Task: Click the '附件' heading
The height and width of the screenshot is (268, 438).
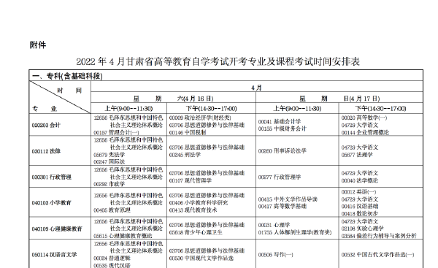Action: pos(38,45)
